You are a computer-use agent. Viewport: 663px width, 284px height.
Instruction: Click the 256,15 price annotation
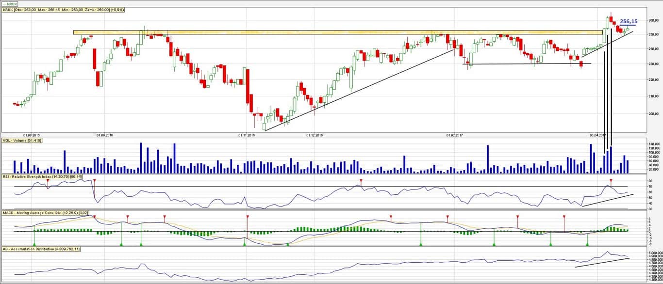coord(629,21)
